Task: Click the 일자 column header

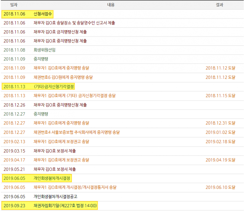Action: tap(14, 5)
